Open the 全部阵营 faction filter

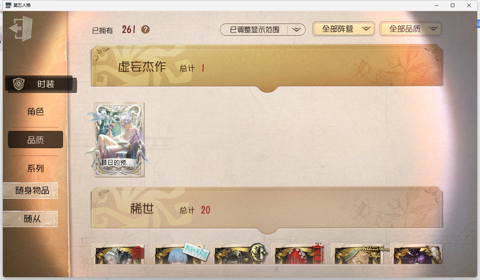[343, 29]
